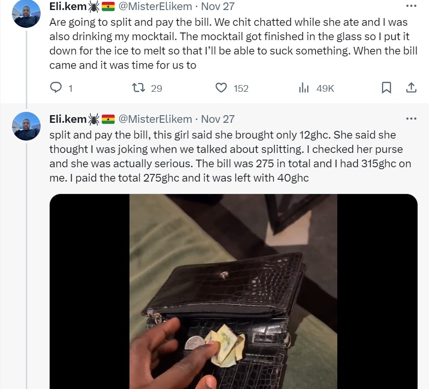429x389 pixels.
Task: Open the first tweet's profile avatar
Action: [x=26, y=14]
